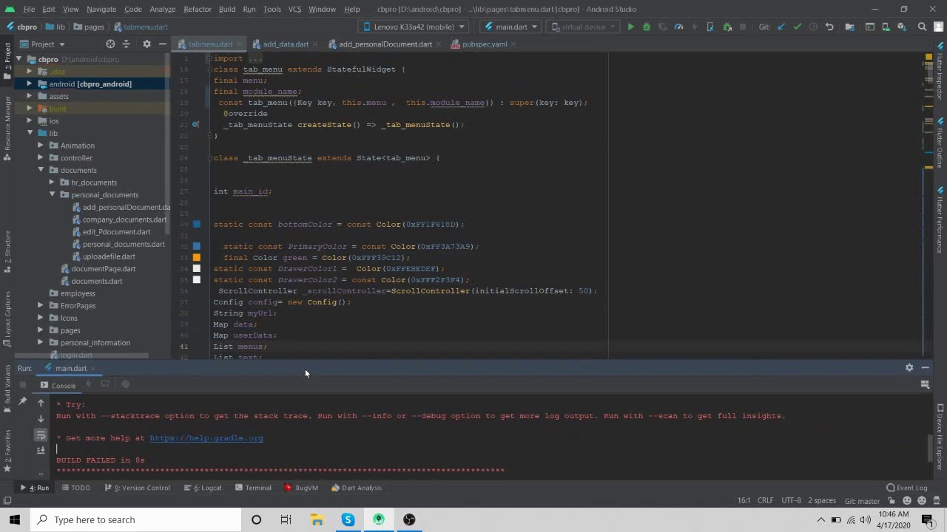Click the Debug bug icon in the toolbar
The width and height of the screenshot is (947, 532).
click(x=646, y=27)
